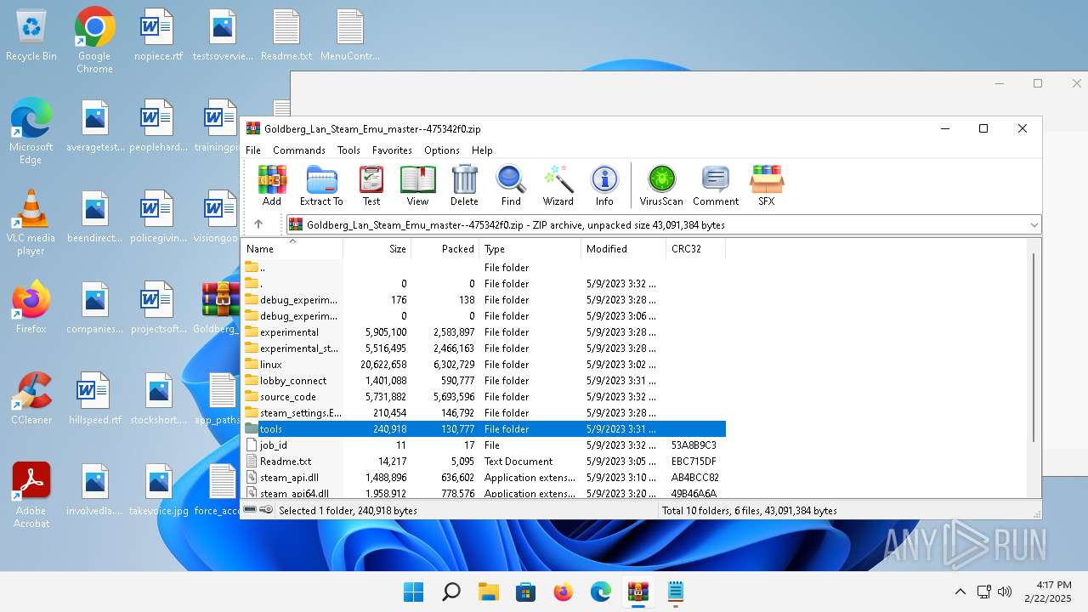The height and width of the screenshot is (612, 1088).
Task: Click the Delete trash can icon
Action: coord(464,185)
